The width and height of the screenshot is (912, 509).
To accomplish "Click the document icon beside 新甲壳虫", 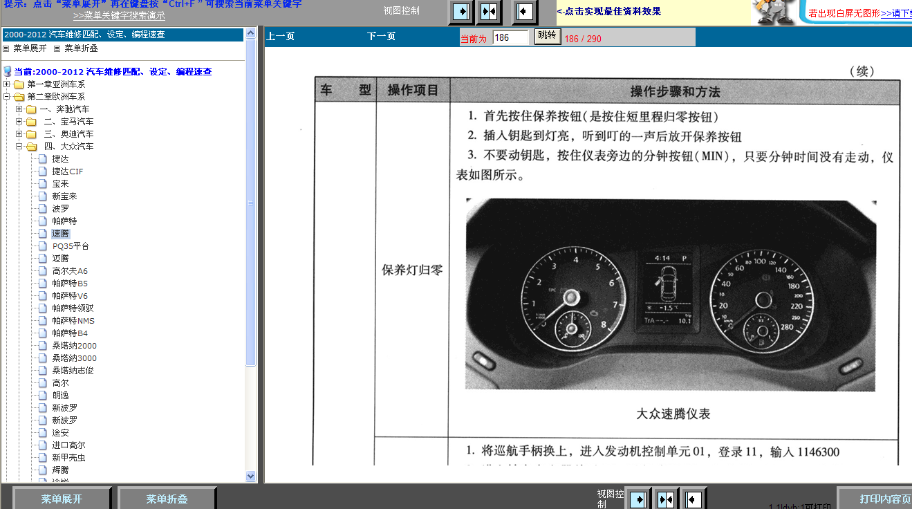I will 43,458.
